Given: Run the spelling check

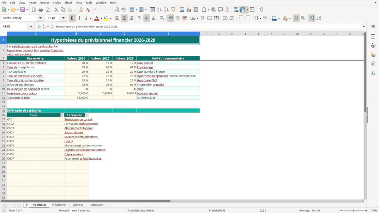Looking at the screenshot, I should (x=124, y=10).
